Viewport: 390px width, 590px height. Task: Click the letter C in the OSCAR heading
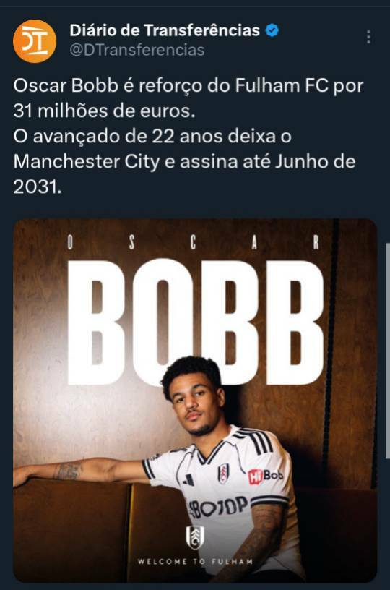(193, 243)
